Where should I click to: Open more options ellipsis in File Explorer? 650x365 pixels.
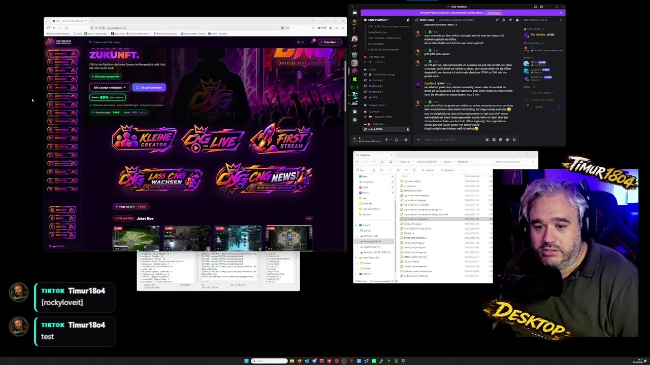[463, 170]
